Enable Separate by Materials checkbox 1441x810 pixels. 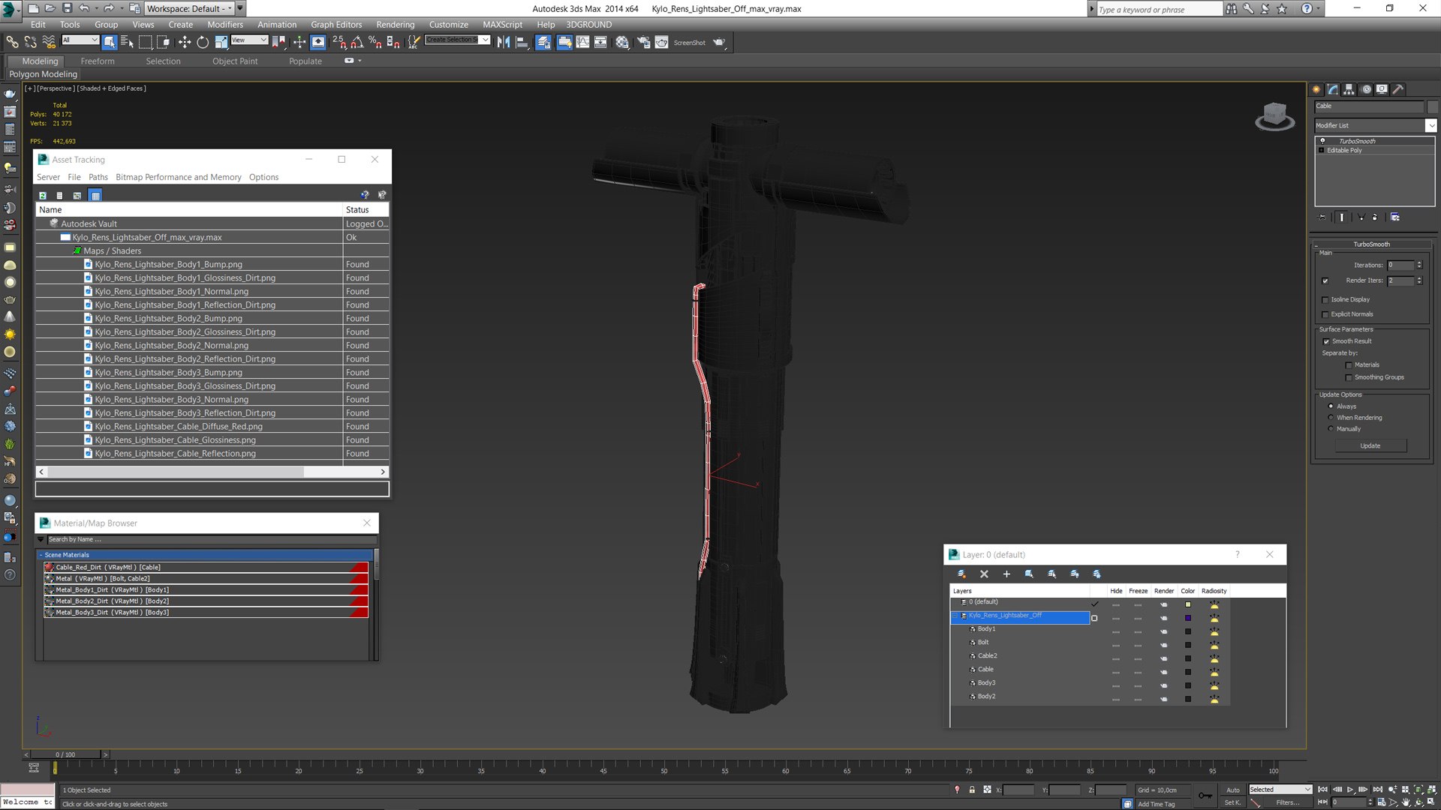pyautogui.click(x=1349, y=365)
